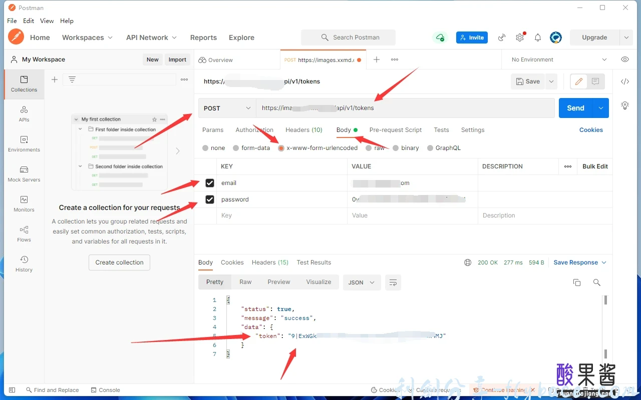Search the response with magnifier icon
641x400 pixels.
[596, 282]
